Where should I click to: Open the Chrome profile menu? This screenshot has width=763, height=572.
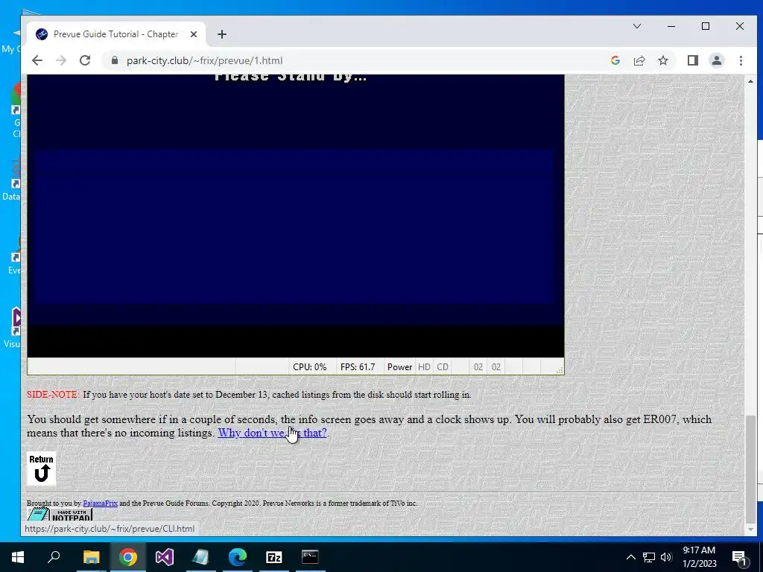coord(717,60)
